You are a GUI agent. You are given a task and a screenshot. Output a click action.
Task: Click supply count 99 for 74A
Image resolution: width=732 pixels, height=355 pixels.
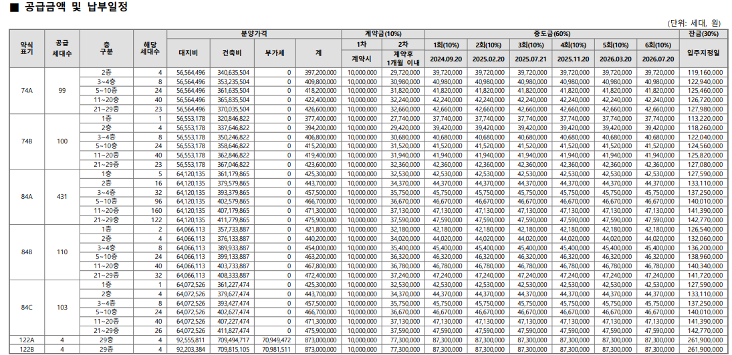(x=62, y=91)
